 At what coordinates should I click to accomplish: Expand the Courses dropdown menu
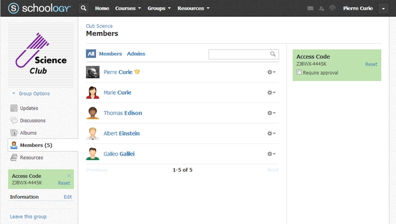pyautogui.click(x=128, y=8)
